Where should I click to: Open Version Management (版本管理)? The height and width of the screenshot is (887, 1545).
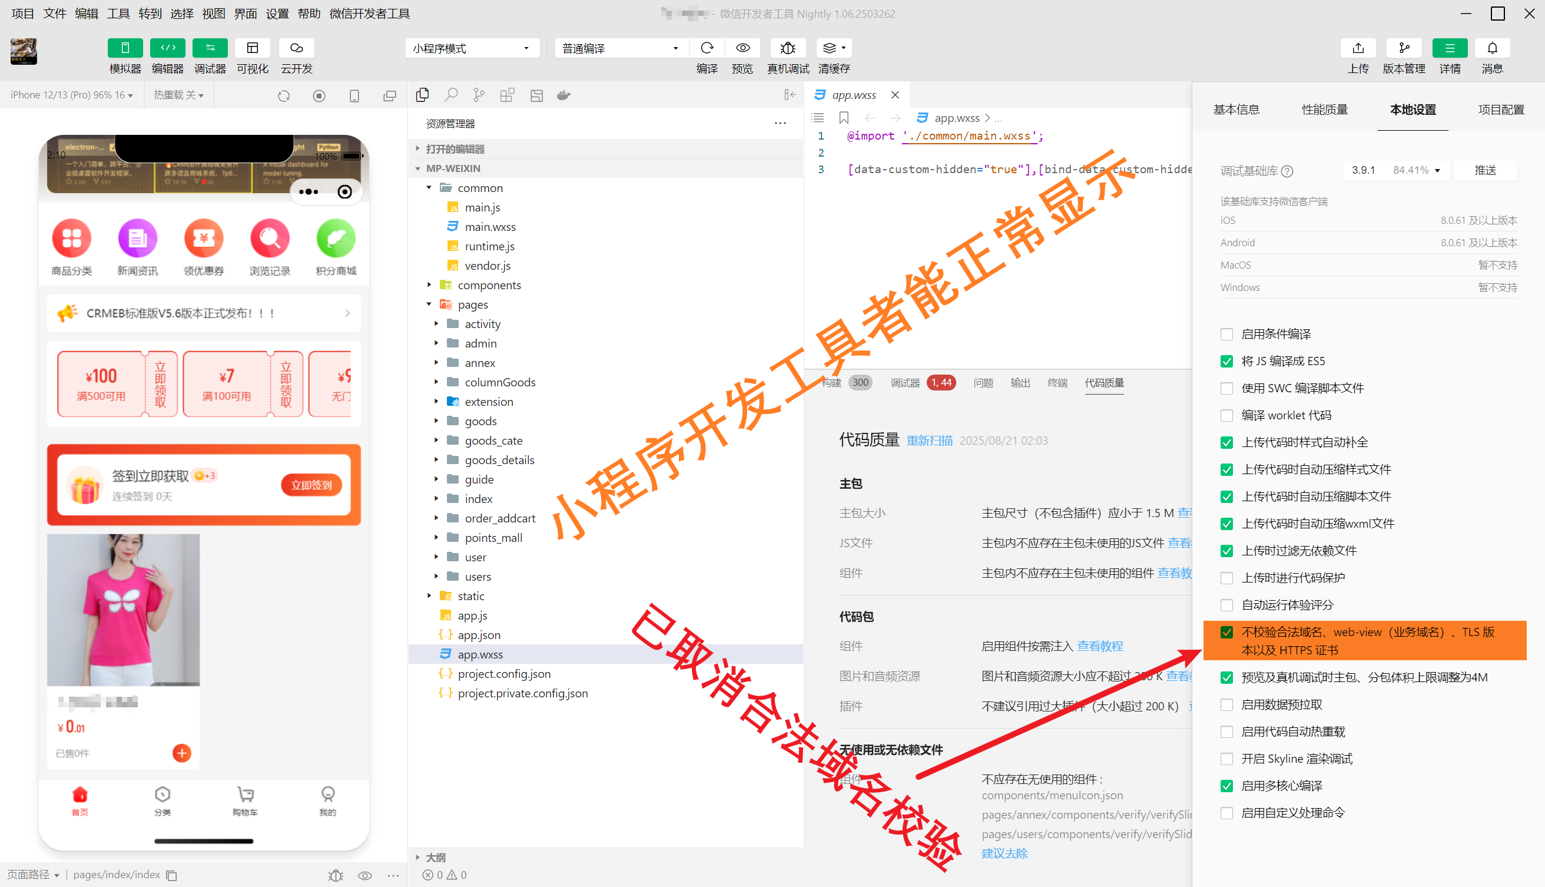click(1404, 48)
